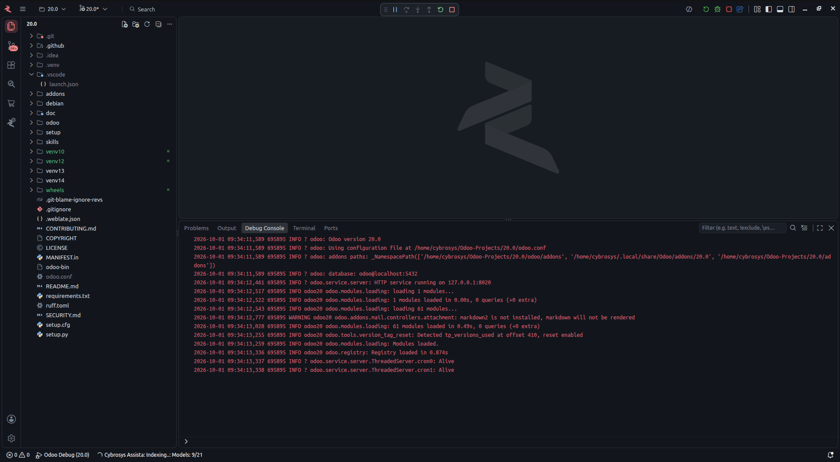Open explorer more actions menu
The height and width of the screenshot is (462, 840).
pyautogui.click(x=170, y=24)
